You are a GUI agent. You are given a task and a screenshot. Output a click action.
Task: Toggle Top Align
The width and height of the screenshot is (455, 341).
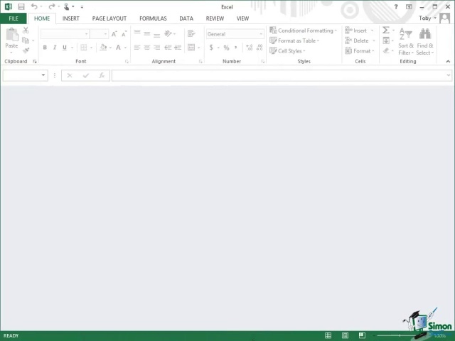137,33
